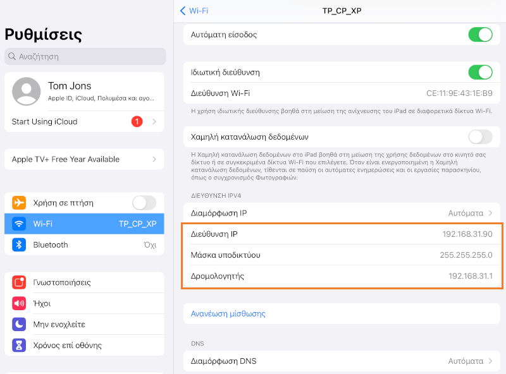Toggle the airplane mode switch
Viewport: 506px width, 374px height.
pyautogui.click(x=144, y=203)
